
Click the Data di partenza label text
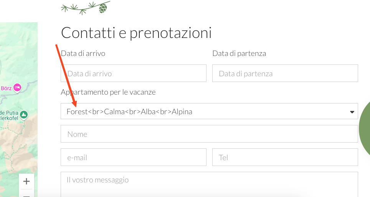coord(239,54)
